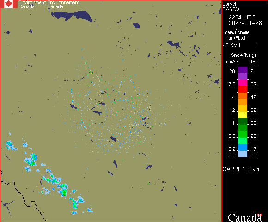Click the Canadian flag icon
The height and width of the screenshot is (222, 268).
pos(9,4)
